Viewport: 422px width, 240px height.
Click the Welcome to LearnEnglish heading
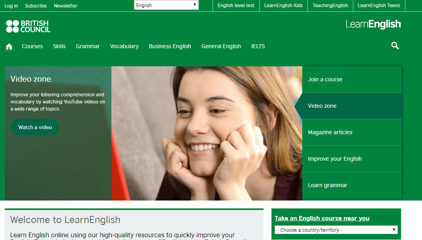65,220
